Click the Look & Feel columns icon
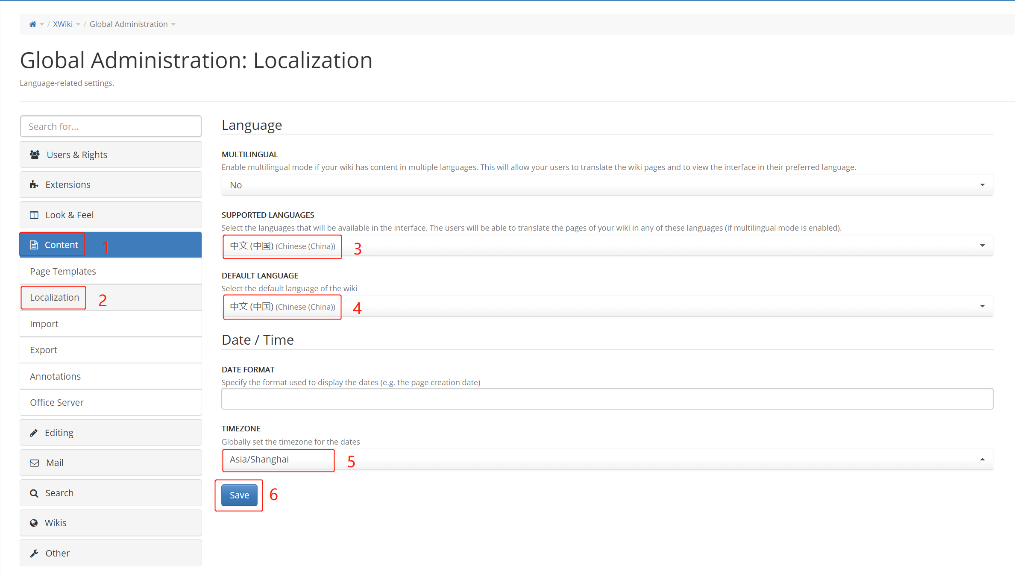Viewport: 1015px width, 577px height. point(34,215)
